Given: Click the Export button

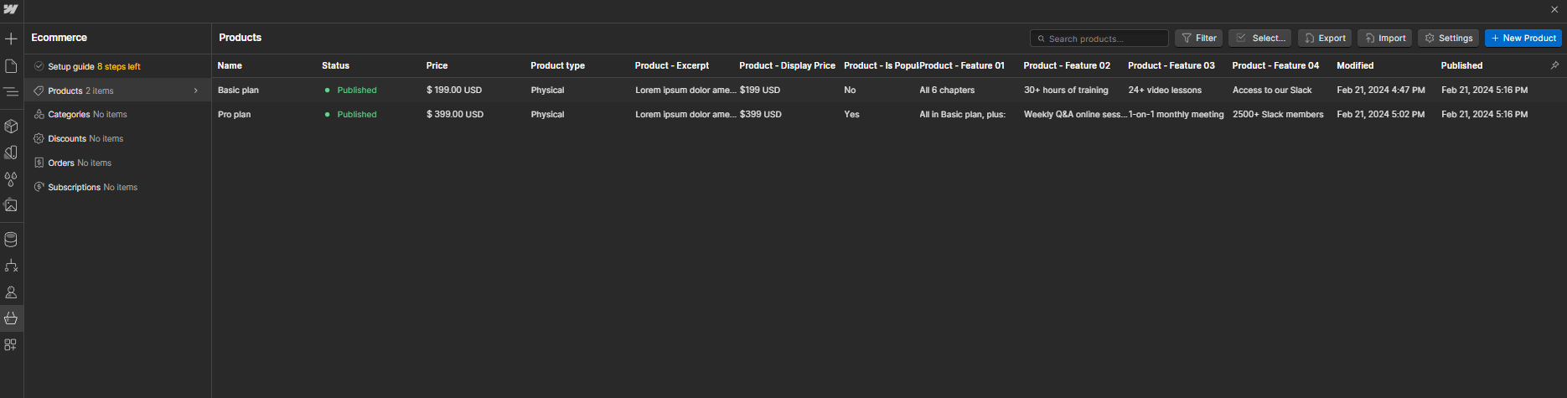Looking at the screenshot, I should [1325, 39].
